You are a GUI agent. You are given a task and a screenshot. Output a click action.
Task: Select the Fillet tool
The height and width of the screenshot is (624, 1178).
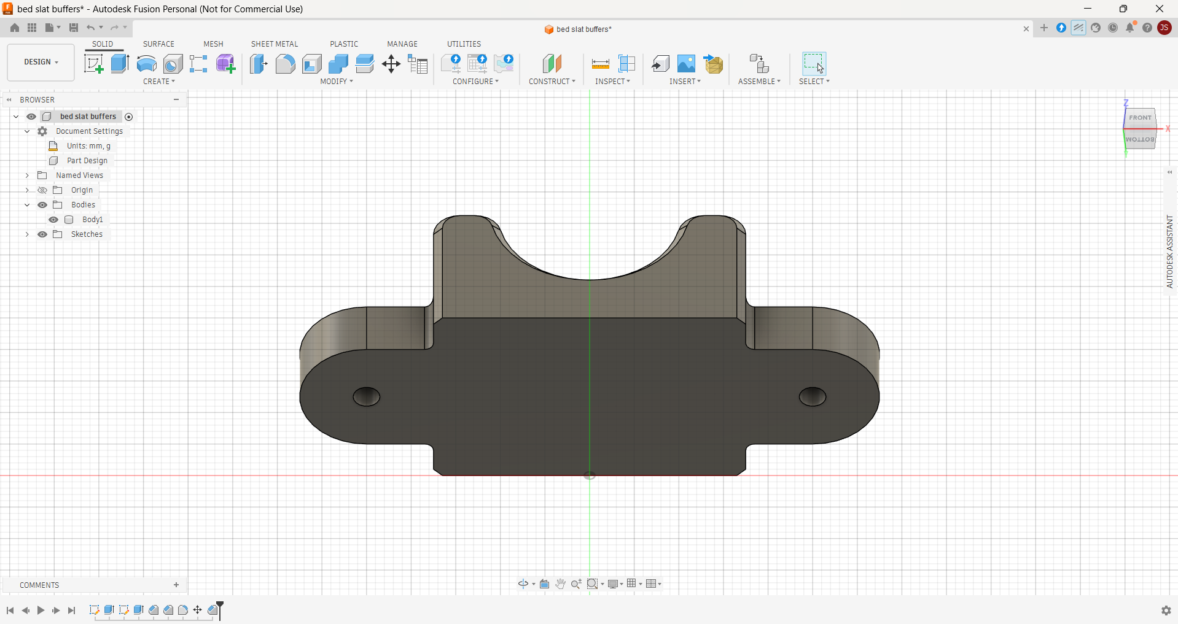285,64
